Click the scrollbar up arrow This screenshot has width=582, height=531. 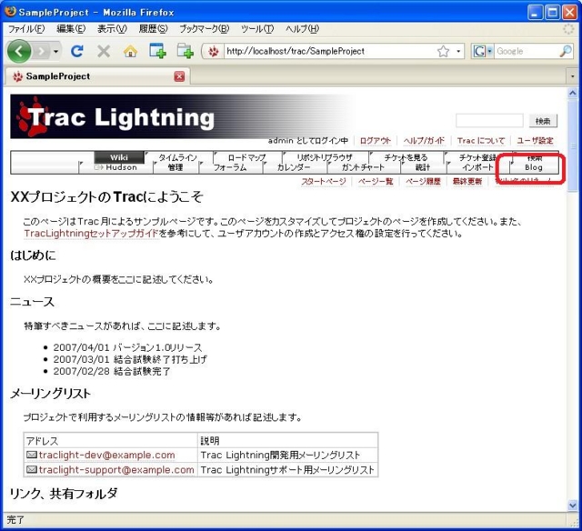click(572, 93)
